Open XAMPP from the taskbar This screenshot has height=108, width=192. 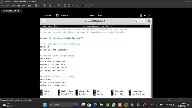(120, 105)
